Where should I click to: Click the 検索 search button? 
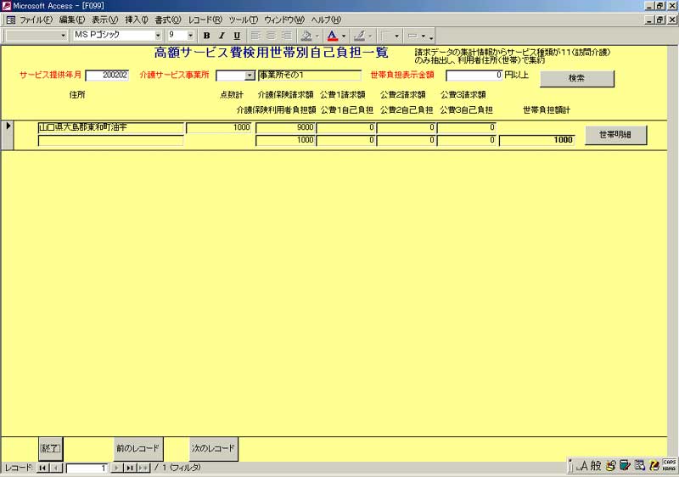[577, 78]
